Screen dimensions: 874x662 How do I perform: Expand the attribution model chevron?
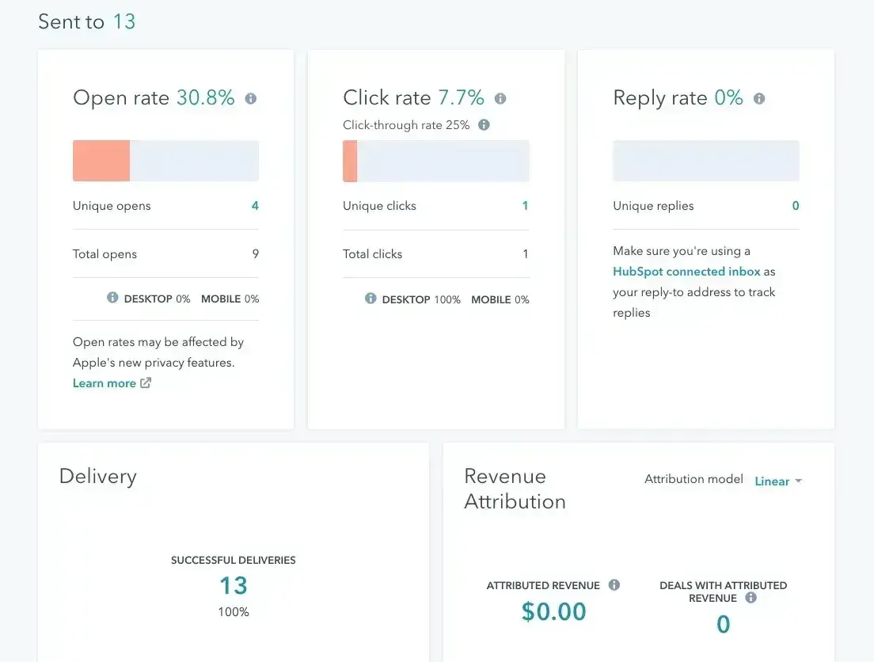tap(799, 481)
